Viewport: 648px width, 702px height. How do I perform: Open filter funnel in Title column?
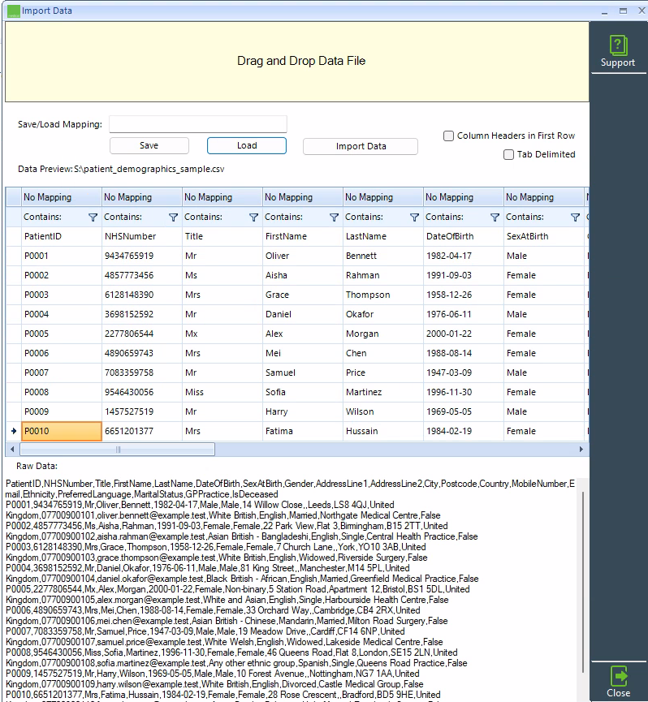pos(253,217)
